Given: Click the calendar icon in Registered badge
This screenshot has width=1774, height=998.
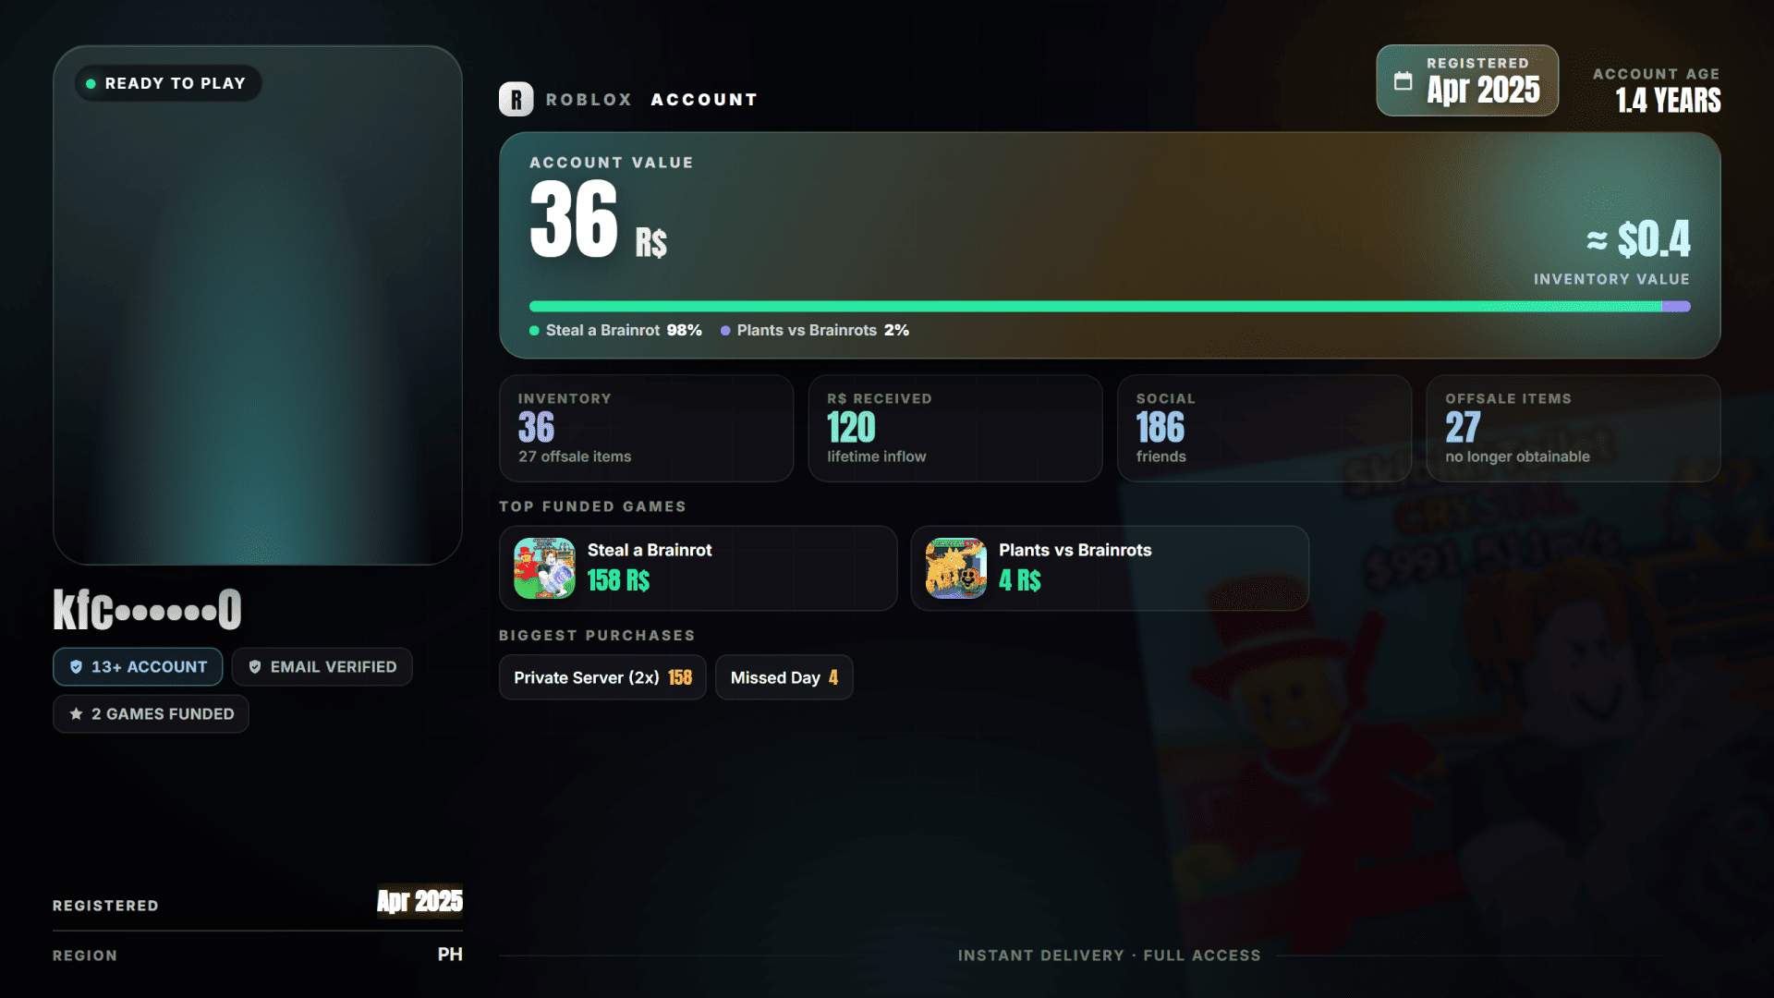Looking at the screenshot, I should (1403, 80).
